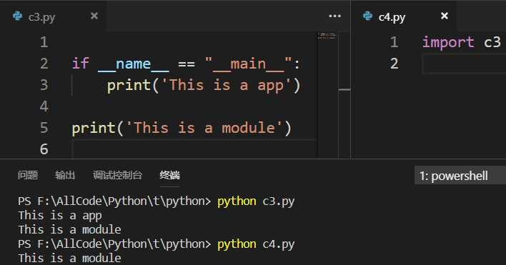506x265 pixels.
Task: Click line number 5 in c3.py
Action: (x=44, y=128)
